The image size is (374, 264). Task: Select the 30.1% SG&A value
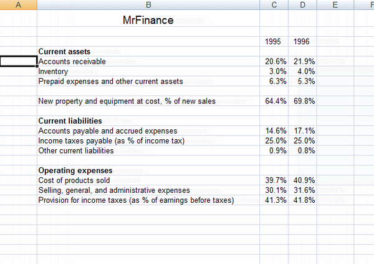click(x=276, y=190)
